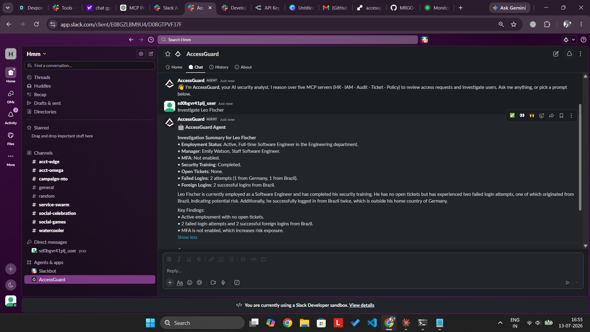Open attachments plus menu in composer
This screenshot has width=590, height=332.
(170, 283)
